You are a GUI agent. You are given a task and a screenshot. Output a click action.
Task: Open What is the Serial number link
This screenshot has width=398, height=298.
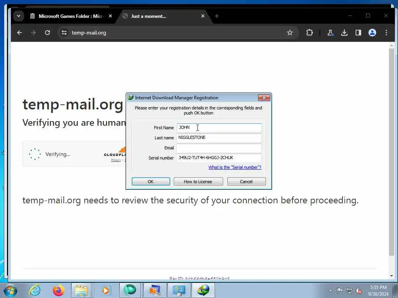click(235, 167)
